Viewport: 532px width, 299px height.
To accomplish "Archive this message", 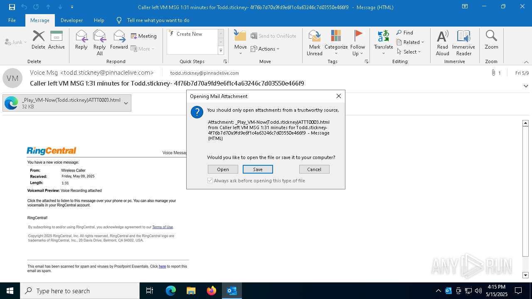I will tap(57, 40).
